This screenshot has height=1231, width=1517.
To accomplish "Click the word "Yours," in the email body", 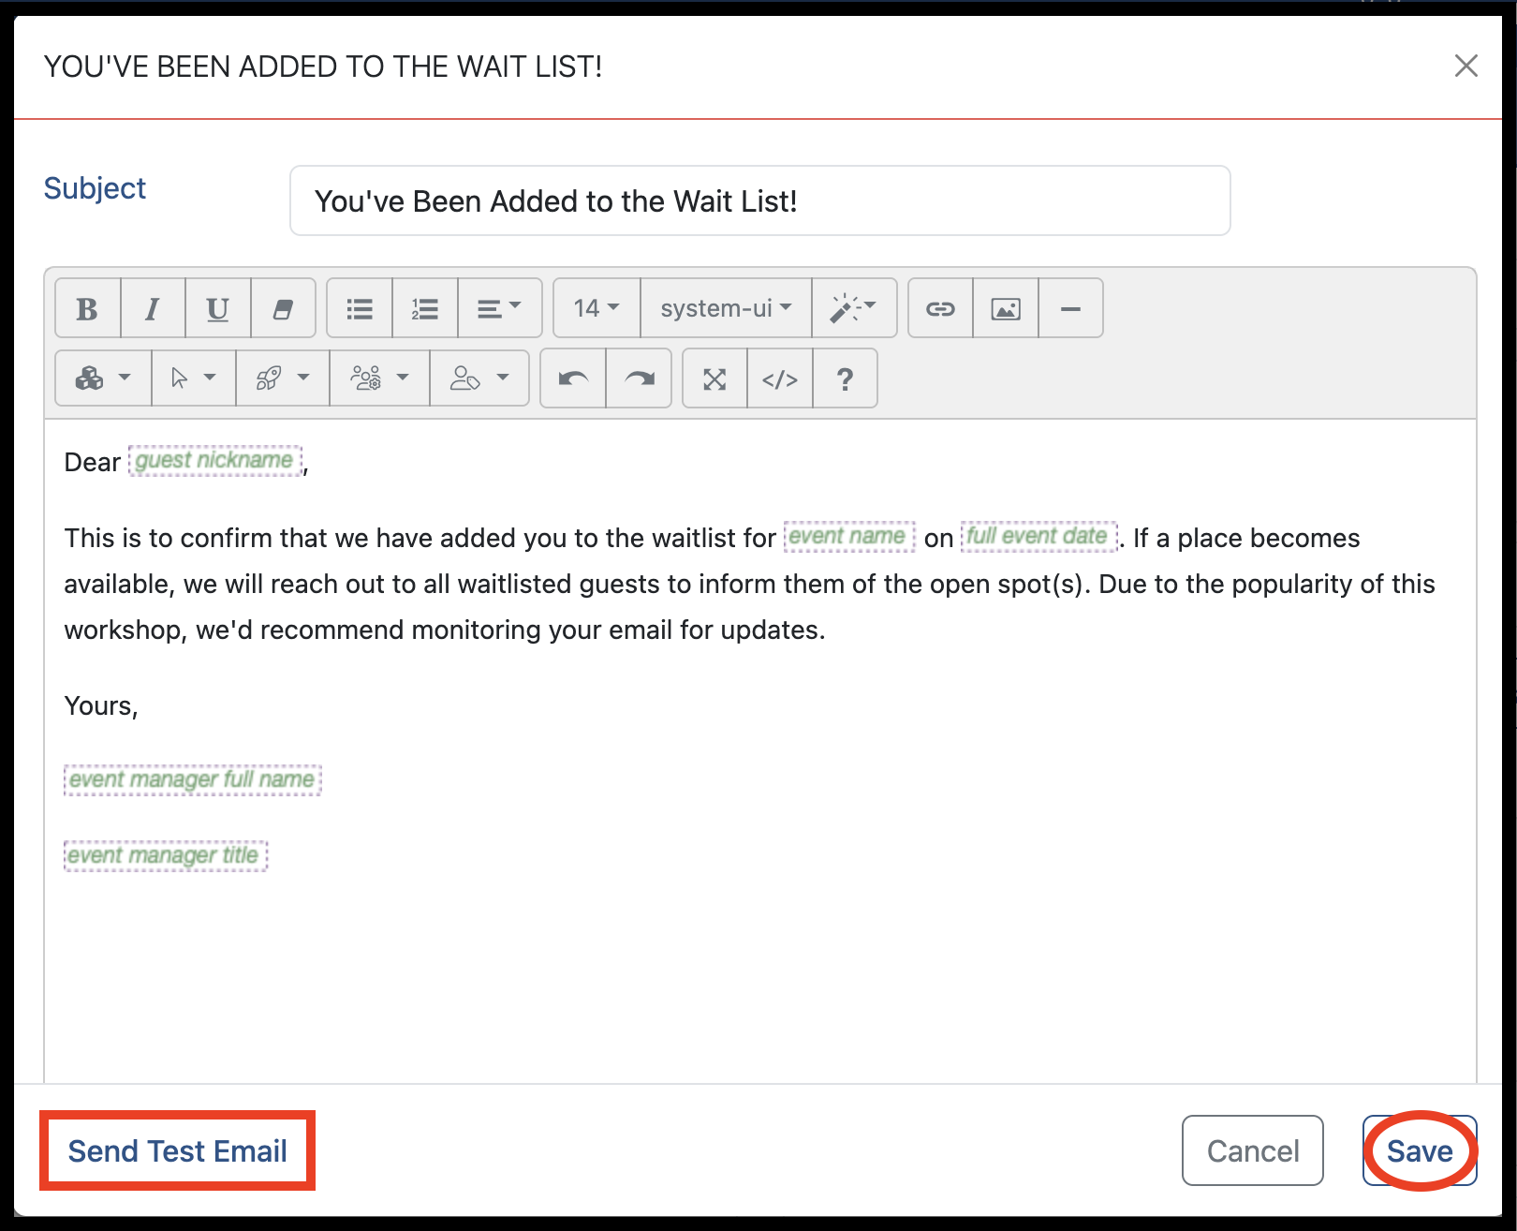I will [101, 705].
